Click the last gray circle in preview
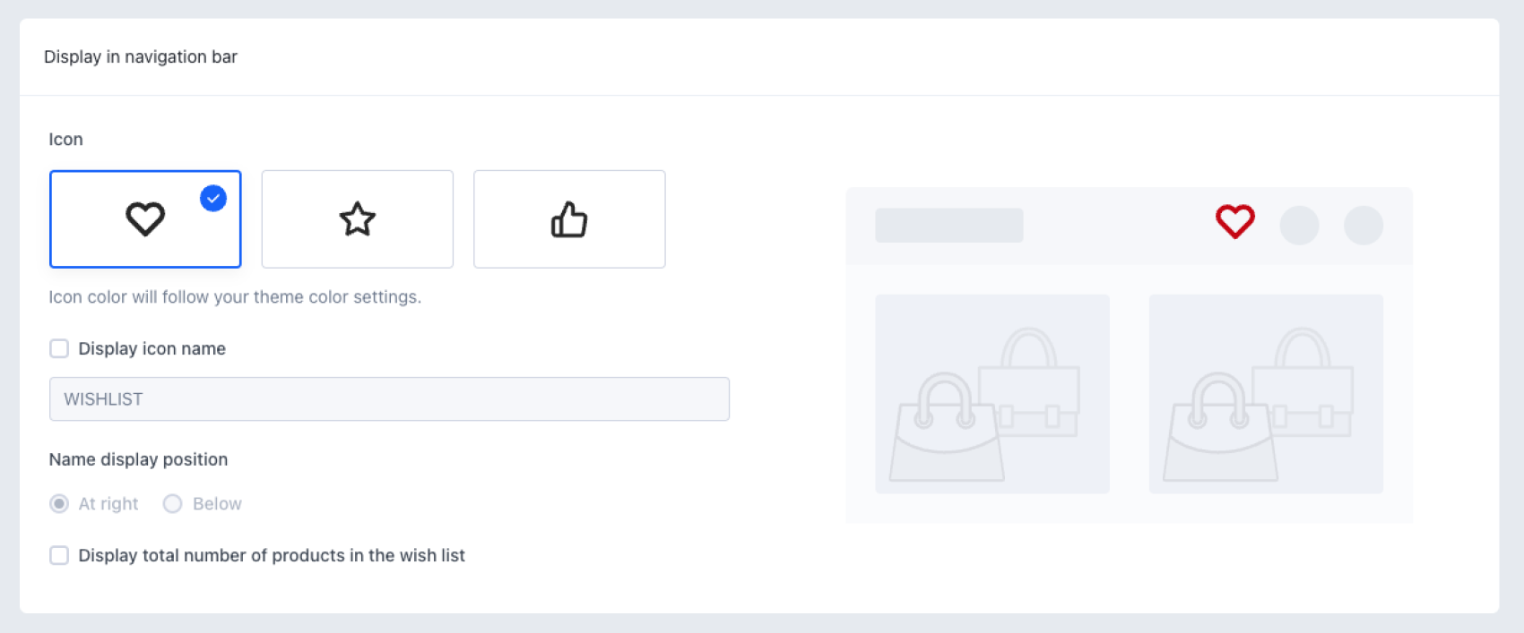 [1363, 225]
